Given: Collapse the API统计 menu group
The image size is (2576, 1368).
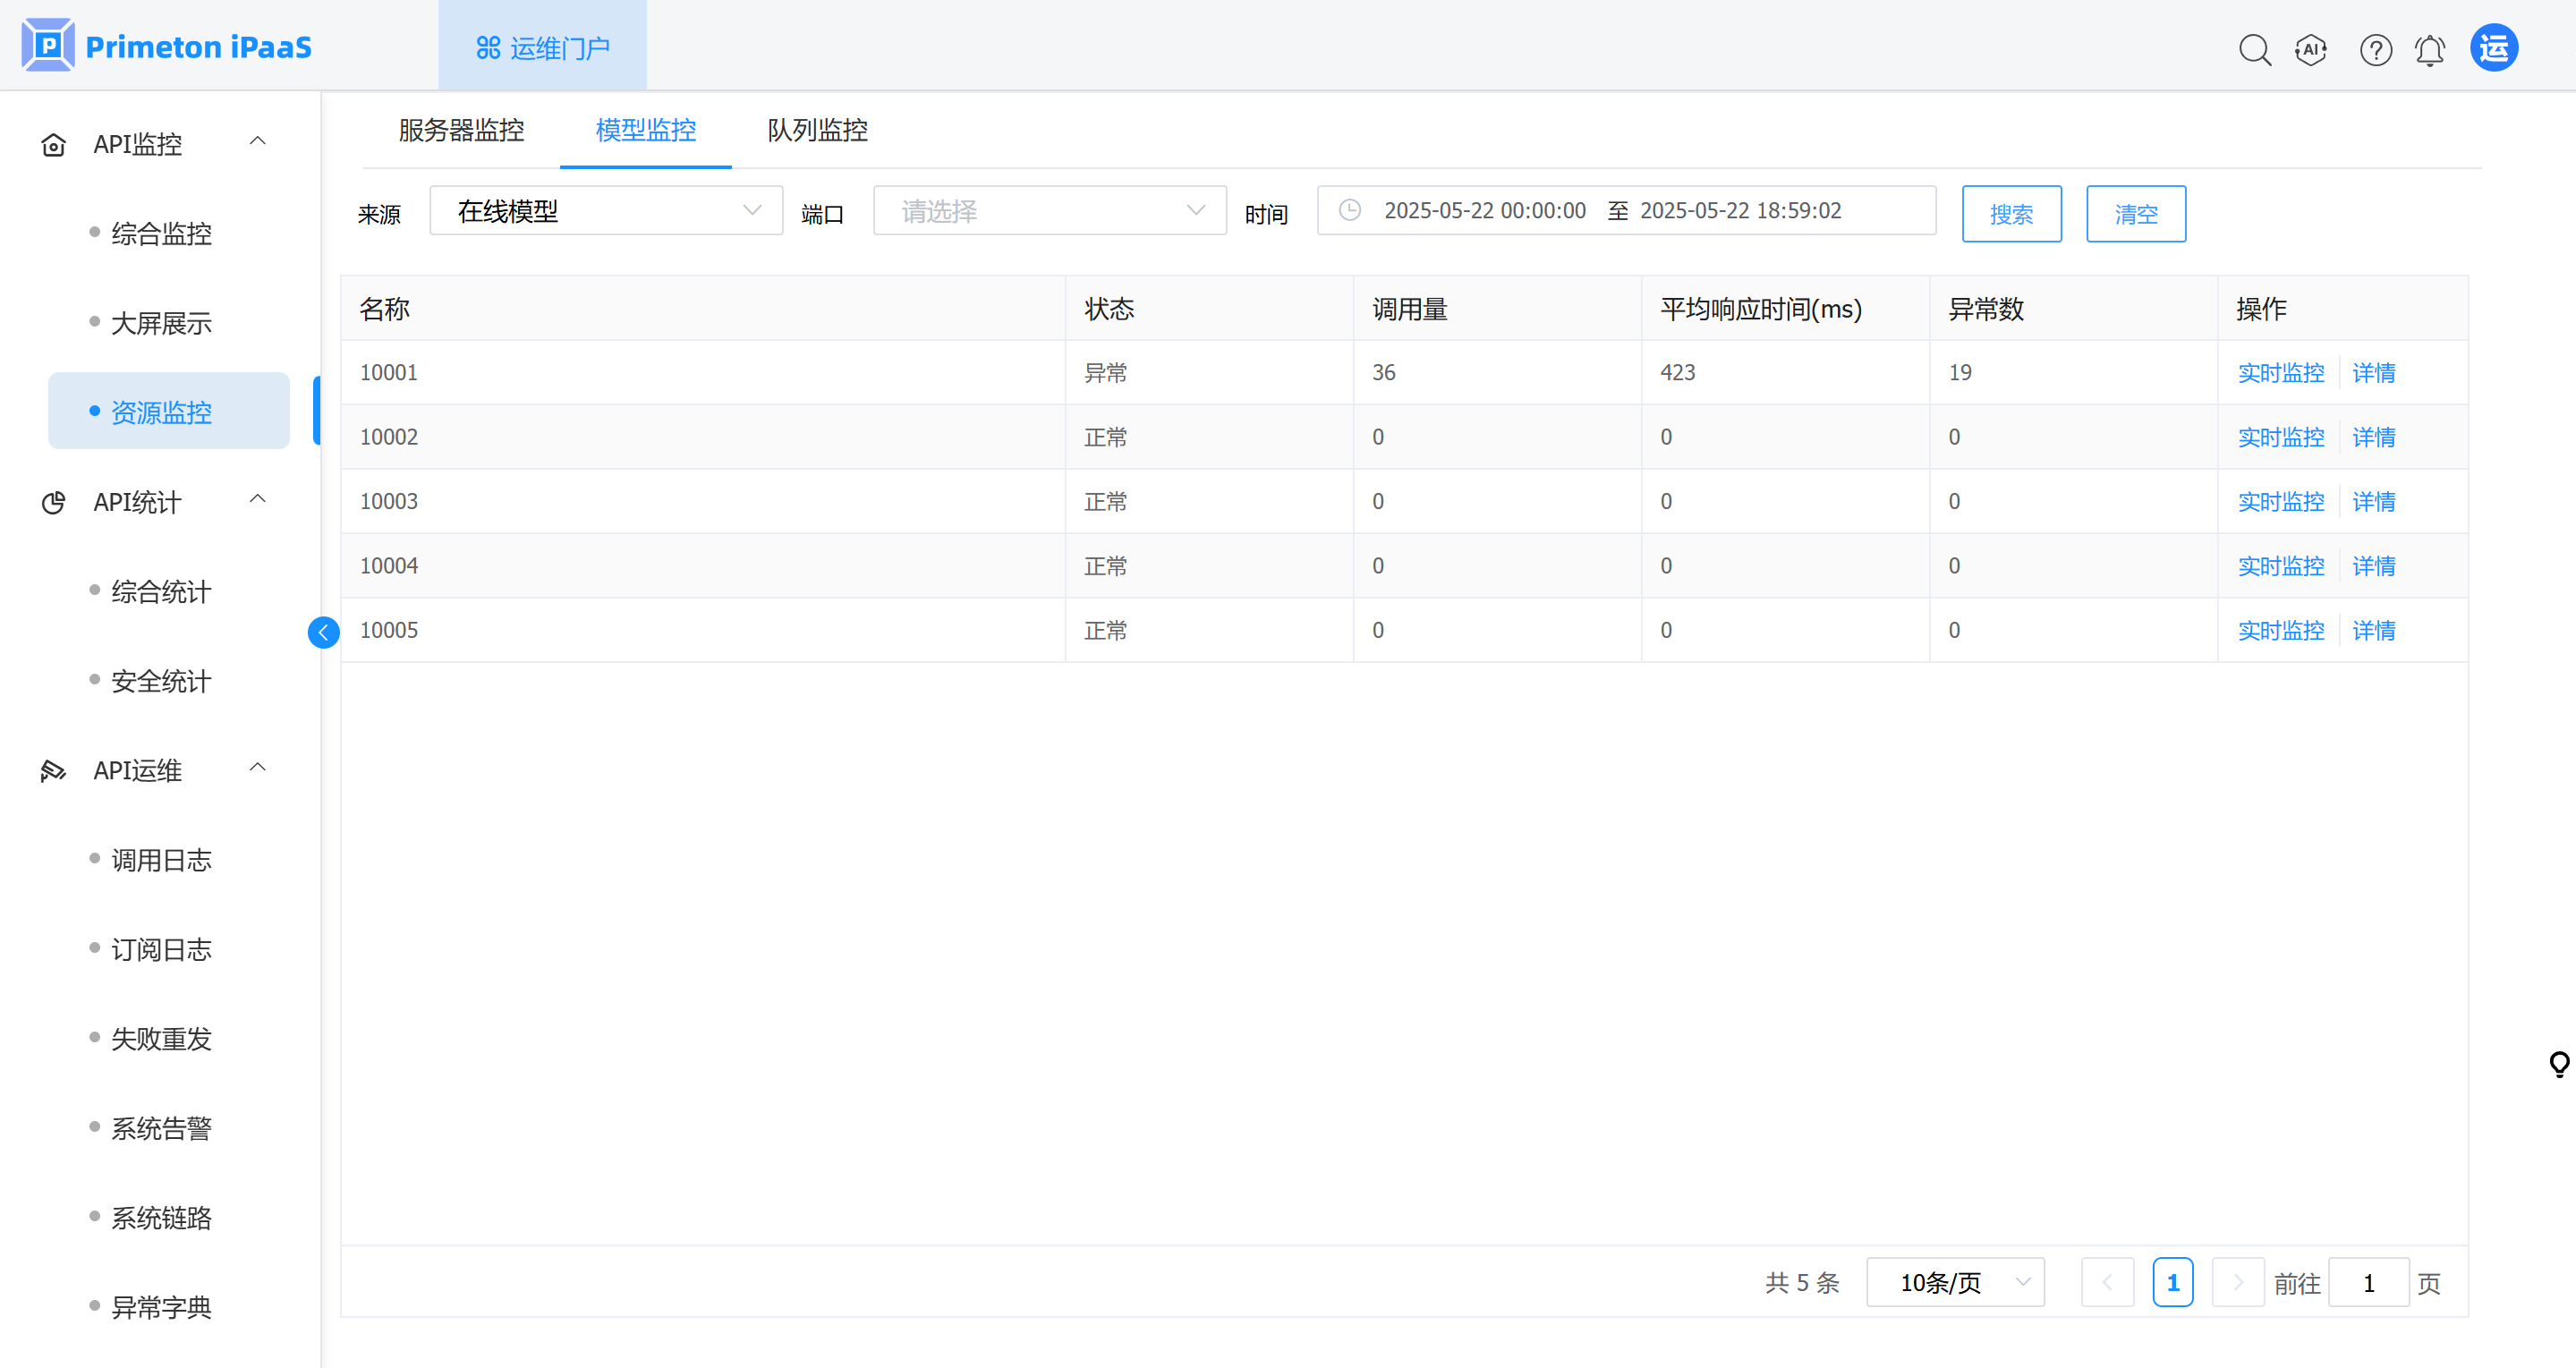Looking at the screenshot, I should pos(257,500).
